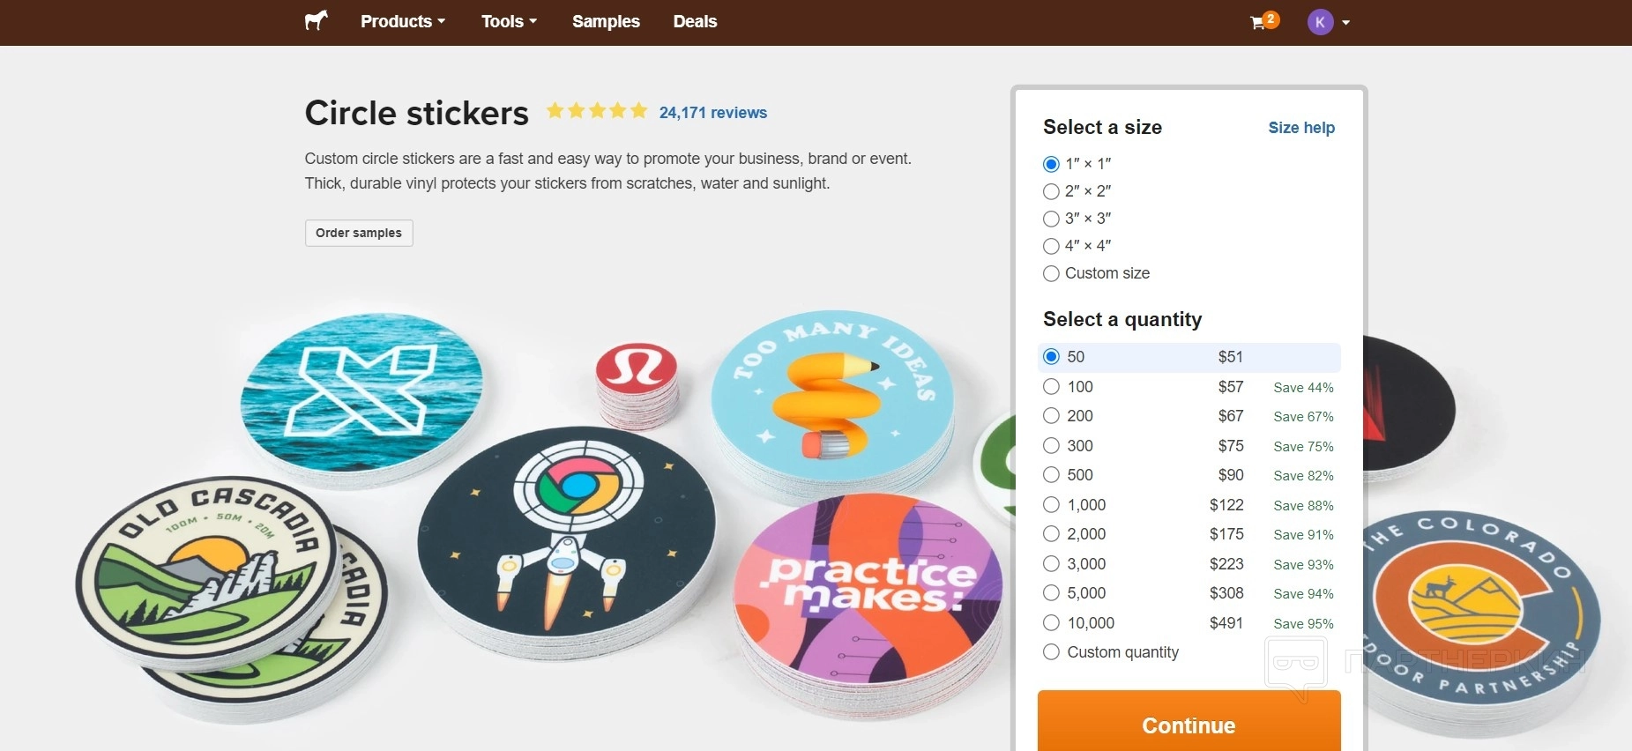Viewport: 1632px width, 751px height.
Task: Open the Size help link
Action: [x=1300, y=128]
